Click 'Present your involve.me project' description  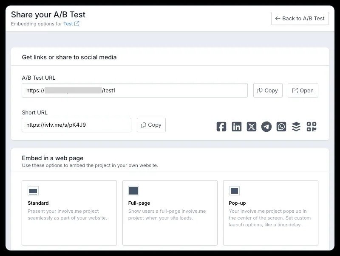[x=68, y=214]
